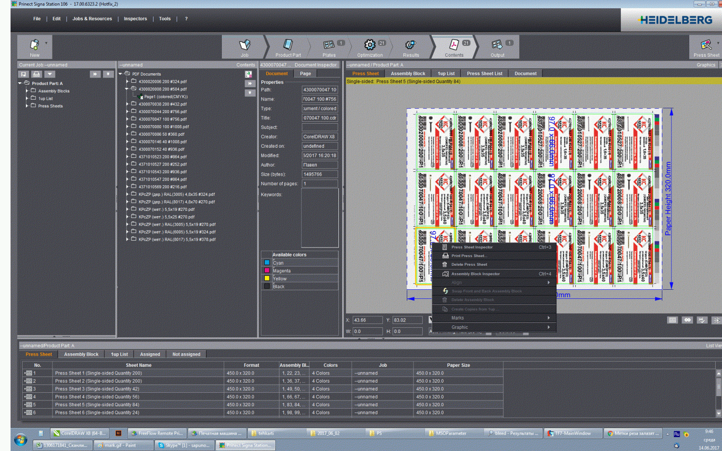722x451 pixels.
Task: Switch to Page tab in Document Inspector
Action: (x=305, y=74)
